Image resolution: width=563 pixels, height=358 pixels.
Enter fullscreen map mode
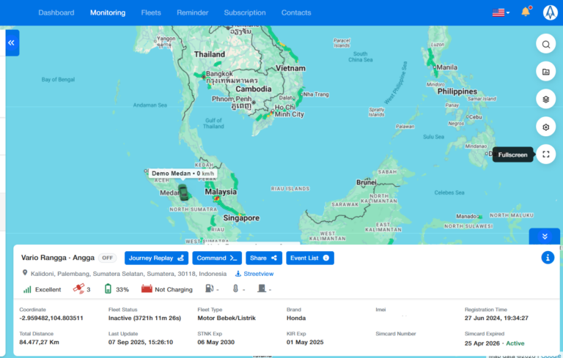(545, 154)
